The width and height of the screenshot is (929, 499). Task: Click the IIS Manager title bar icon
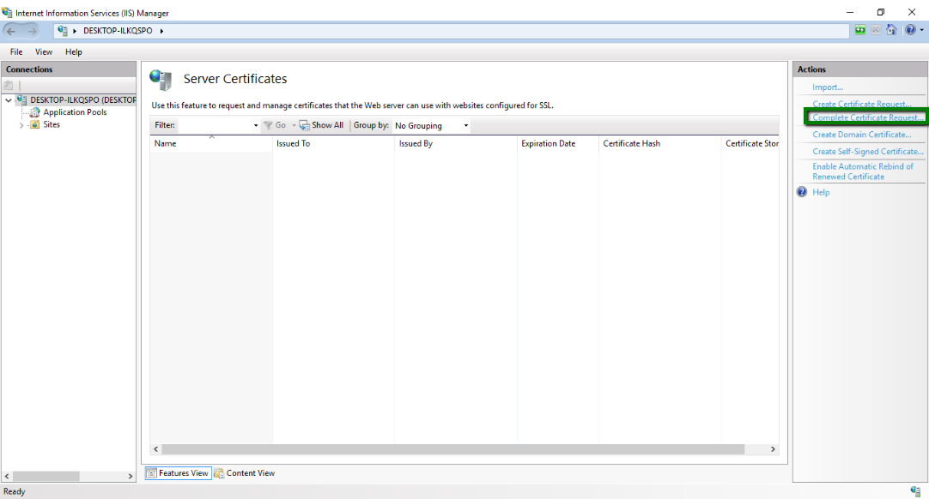(x=7, y=12)
